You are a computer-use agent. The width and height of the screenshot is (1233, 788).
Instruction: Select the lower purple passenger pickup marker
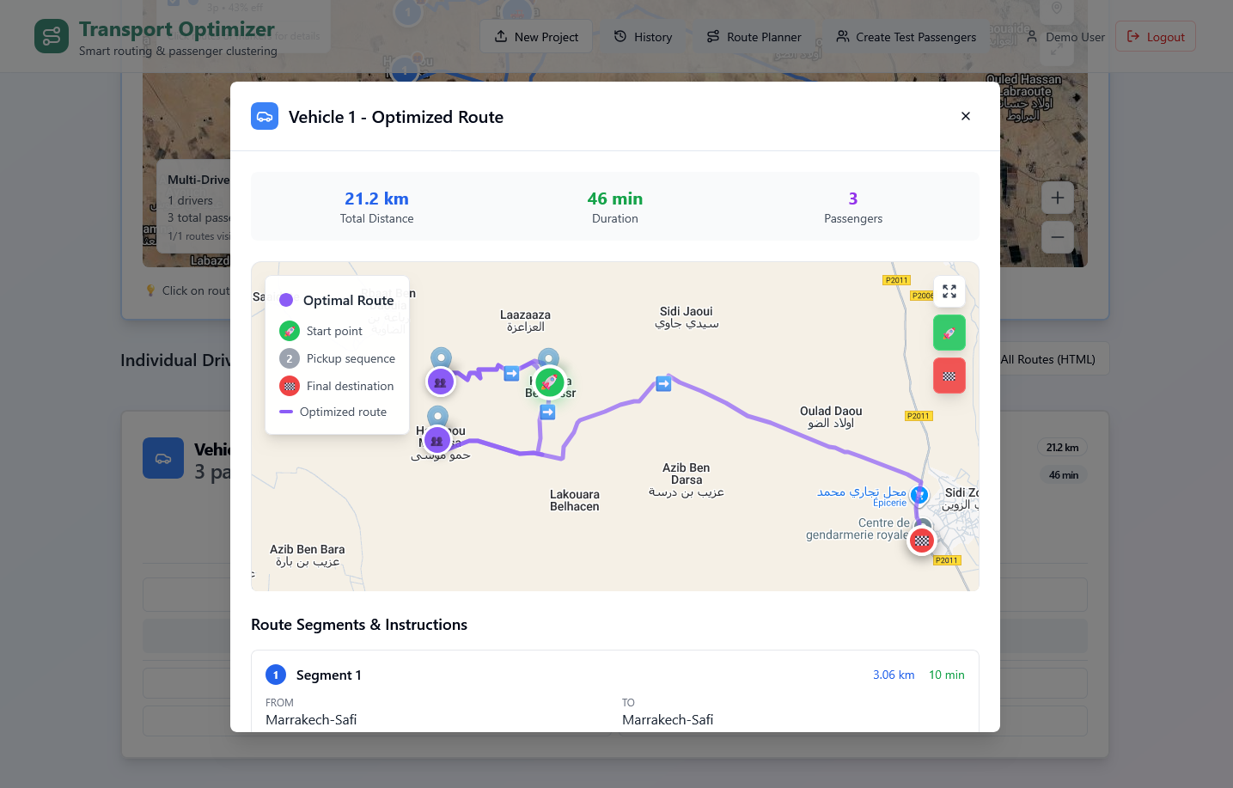[x=436, y=441]
